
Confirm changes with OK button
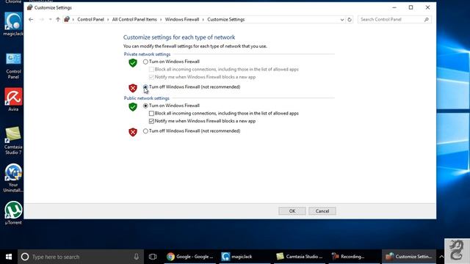pyautogui.click(x=292, y=211)
